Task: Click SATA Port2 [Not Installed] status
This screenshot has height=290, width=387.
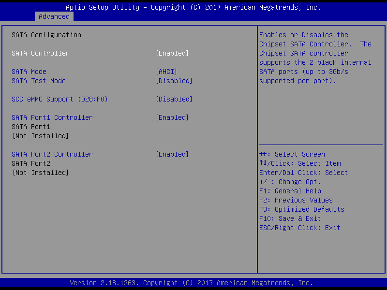Action: point(40,173)
